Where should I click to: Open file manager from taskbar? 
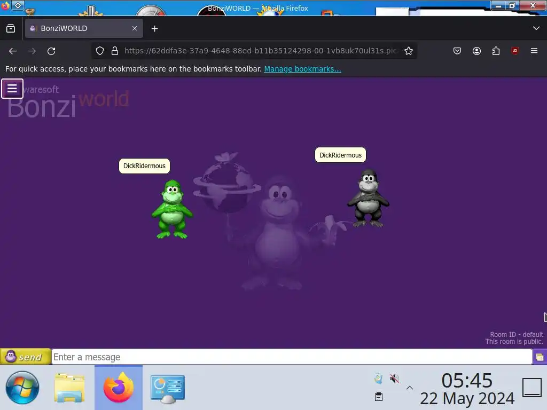point(69,388)
